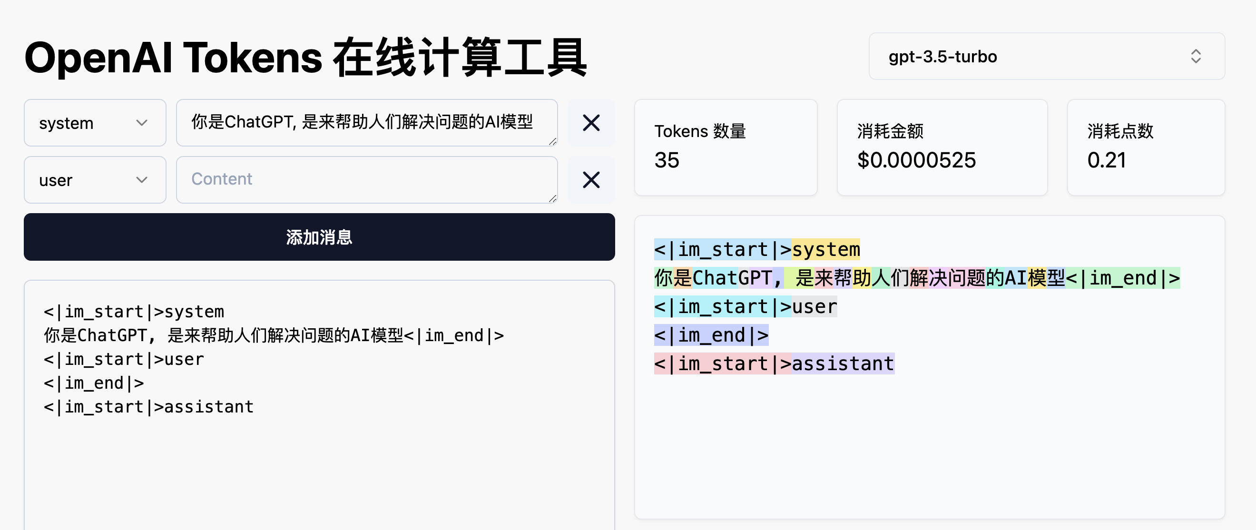Viewport: 1256px width, 530px height.
Task: Expand the user role dropdown
Action: pos(95,180)
